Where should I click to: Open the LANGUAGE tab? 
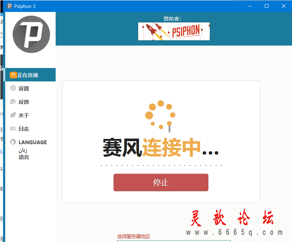[x=30, y=149]
